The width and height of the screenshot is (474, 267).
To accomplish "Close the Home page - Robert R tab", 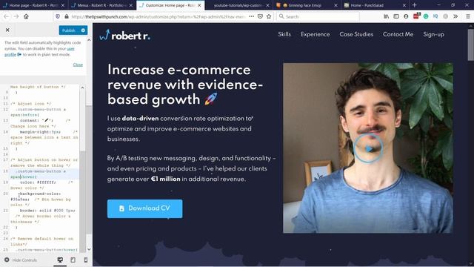I will (x=62, y=5).
